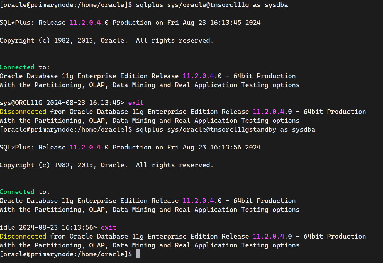This screenshot has width=383, height=263.
Task: Click the exit command after the sys@ORCL11G prompt
Action: click(x=136, y=103)
